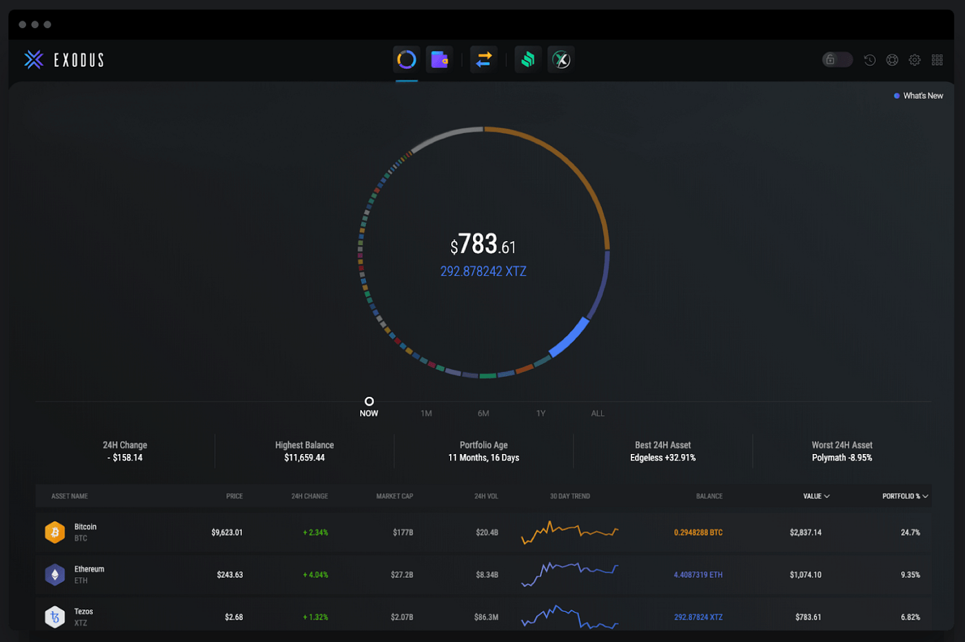Screen dimensions: 965x642
Task: Open the apps grid icon
Action: (937, 59)
